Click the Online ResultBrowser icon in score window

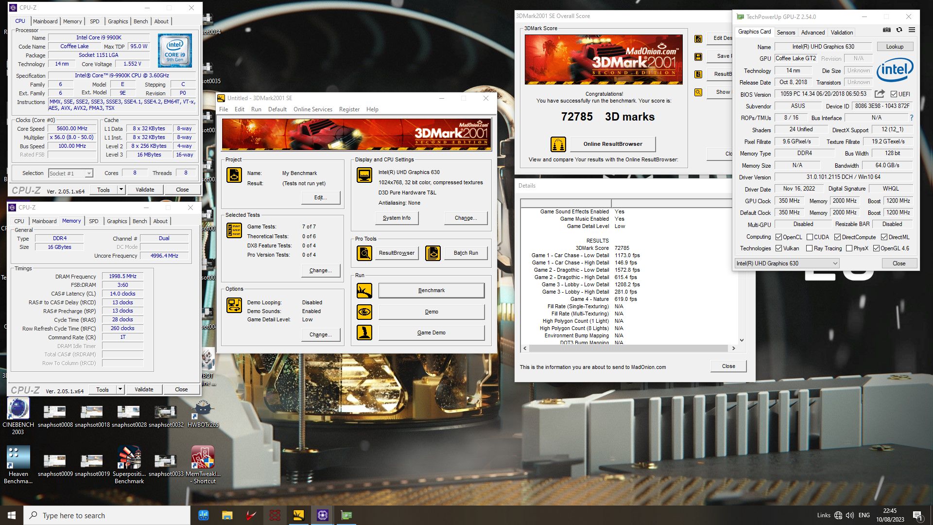click(x=558, y=144)
